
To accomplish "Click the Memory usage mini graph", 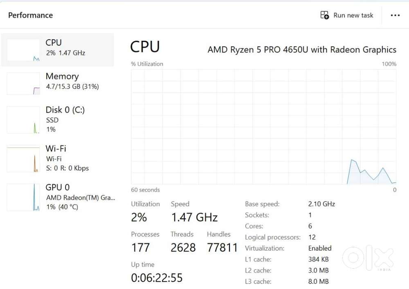I will click(23, 84).
